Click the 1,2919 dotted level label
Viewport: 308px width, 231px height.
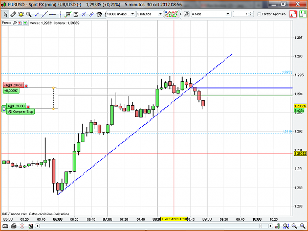[x=287, y=131]
